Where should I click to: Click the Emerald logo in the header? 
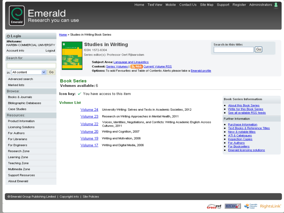coord(17,16)
